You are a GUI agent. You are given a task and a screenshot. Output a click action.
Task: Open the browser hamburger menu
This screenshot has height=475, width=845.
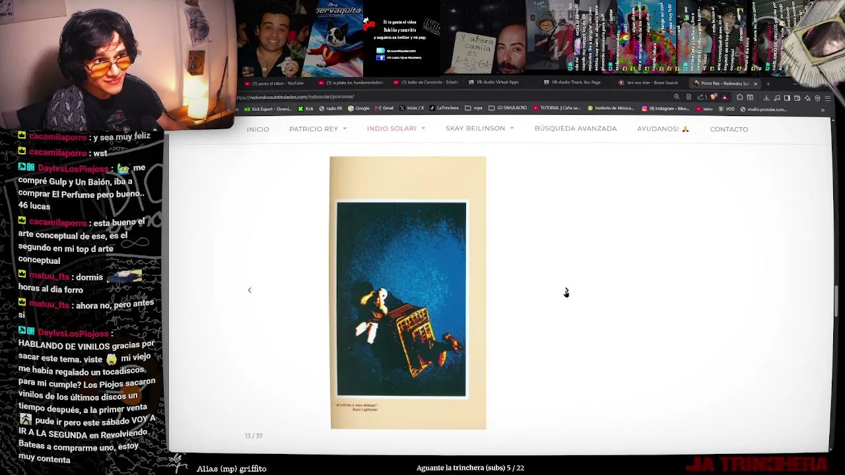pyautogui.click(x=828, y=98)
